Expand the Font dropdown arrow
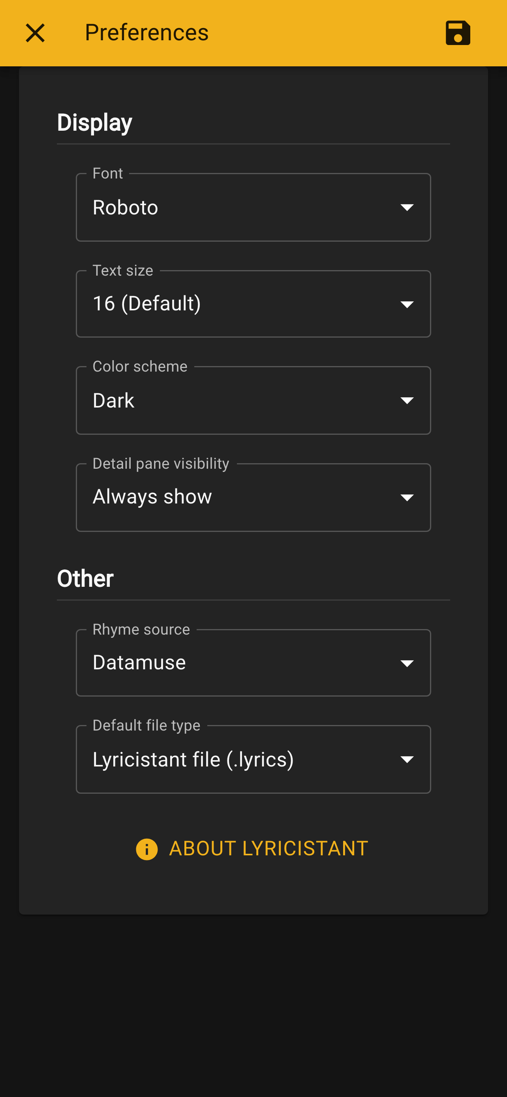Screen dimensions: 507x1097 [407, 207]
